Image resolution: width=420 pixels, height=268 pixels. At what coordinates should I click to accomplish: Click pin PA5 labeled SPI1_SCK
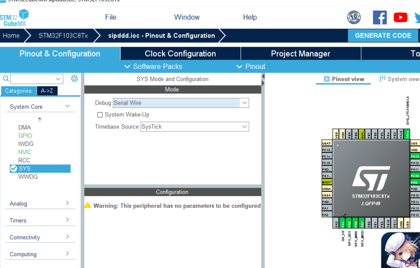[349, 223]
